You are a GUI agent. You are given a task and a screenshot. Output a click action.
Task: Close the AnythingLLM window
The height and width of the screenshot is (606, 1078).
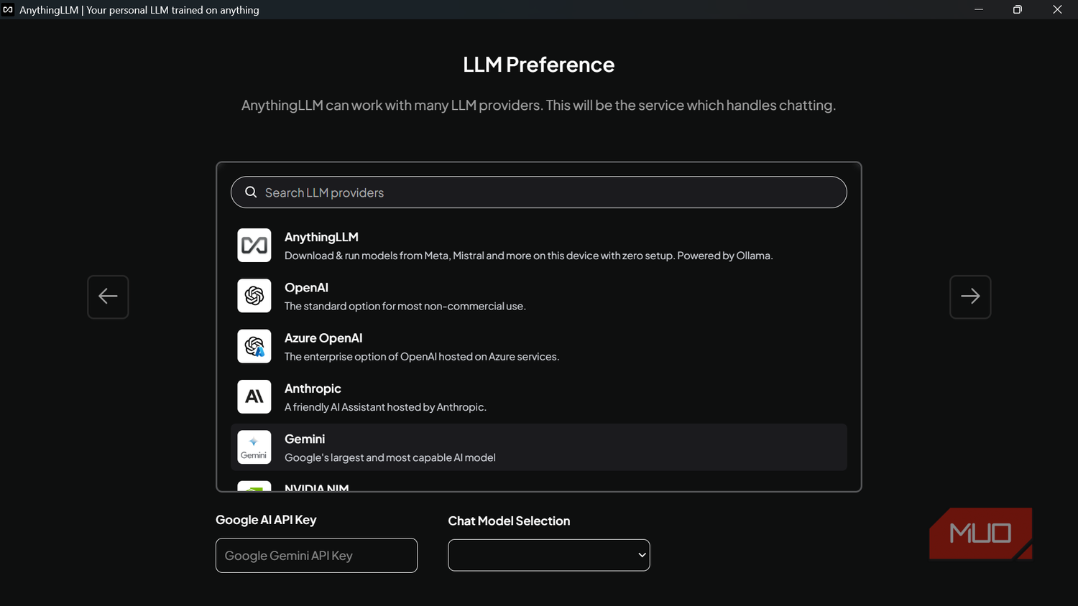[x=1057, y=9]
